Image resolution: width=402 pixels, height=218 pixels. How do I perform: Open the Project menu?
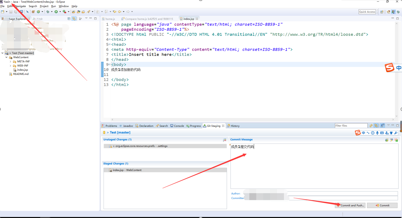pos(44,6)
